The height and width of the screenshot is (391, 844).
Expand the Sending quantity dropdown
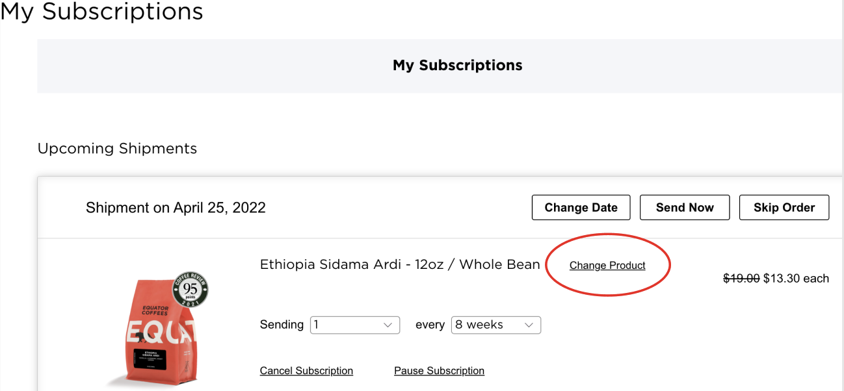(355, 325)
